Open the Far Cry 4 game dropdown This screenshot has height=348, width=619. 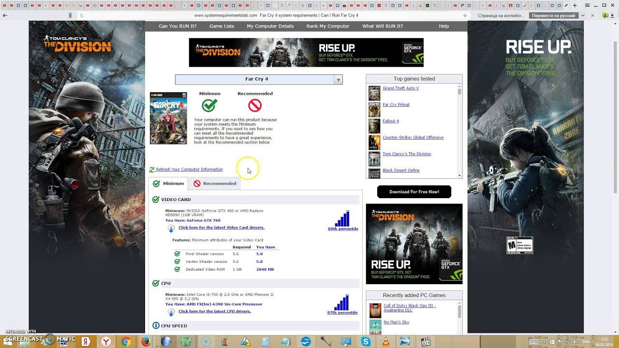coord(259,79)
